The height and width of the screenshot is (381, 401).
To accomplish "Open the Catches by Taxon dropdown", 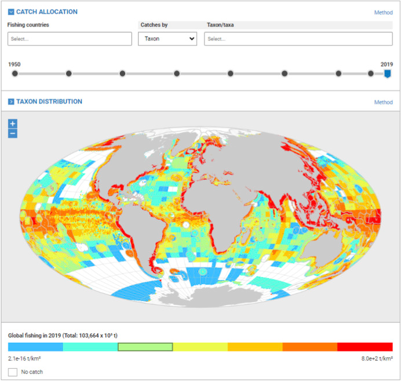I will click(x=167, y=39).
